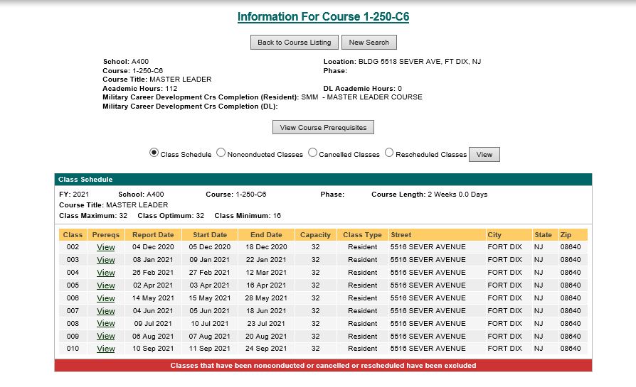Choose the Rescheduled Classes radio option

click(x=389, y=153)
